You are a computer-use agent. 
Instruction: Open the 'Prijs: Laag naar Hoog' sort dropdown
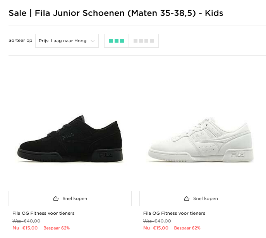[x=63, y=41]
